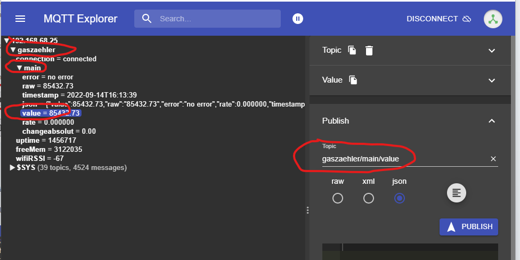Select the json payload format
This screenshot has height=260, width=520.
pyautogui.click(x=399, y=198)
